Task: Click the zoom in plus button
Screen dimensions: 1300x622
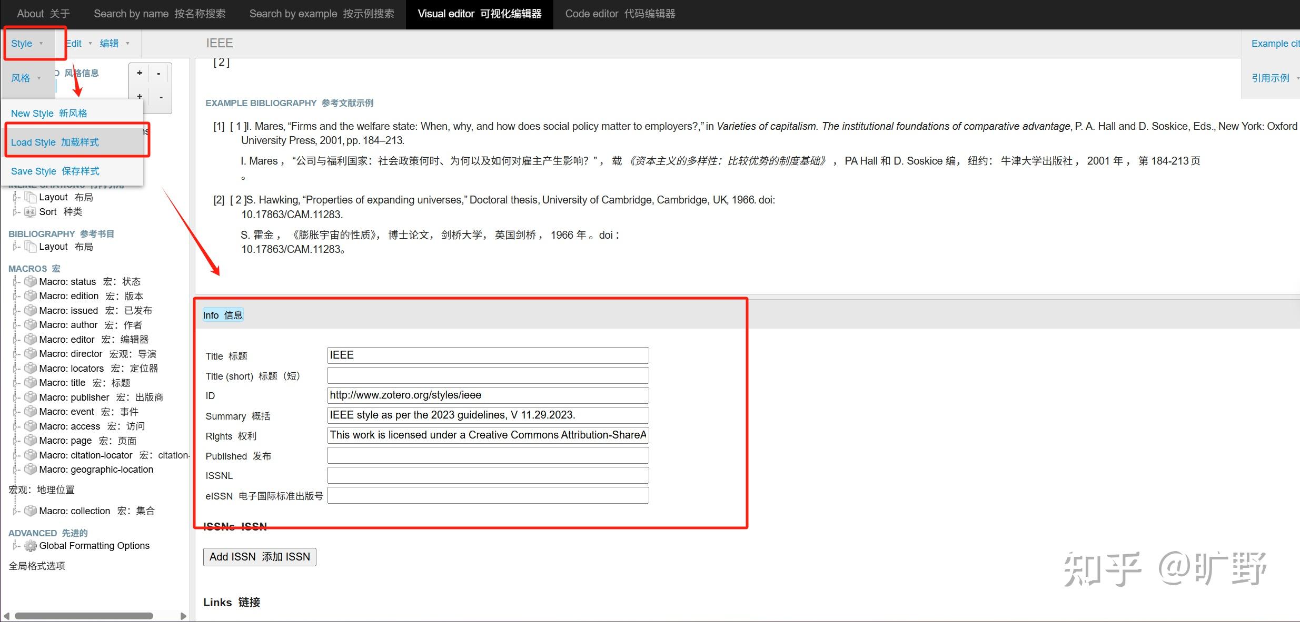Action: click(x=139, y=73)
